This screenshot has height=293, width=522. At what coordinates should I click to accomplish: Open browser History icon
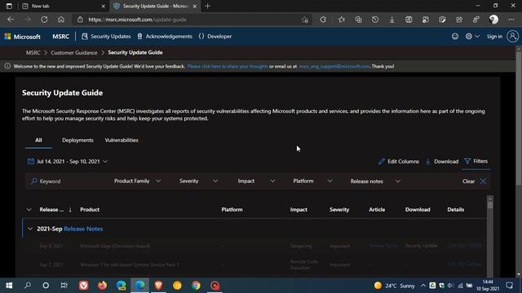(375, 20)
